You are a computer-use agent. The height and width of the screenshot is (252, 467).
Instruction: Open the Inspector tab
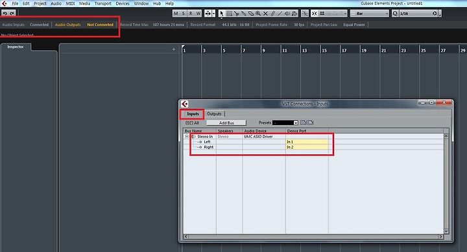[16, 47]
